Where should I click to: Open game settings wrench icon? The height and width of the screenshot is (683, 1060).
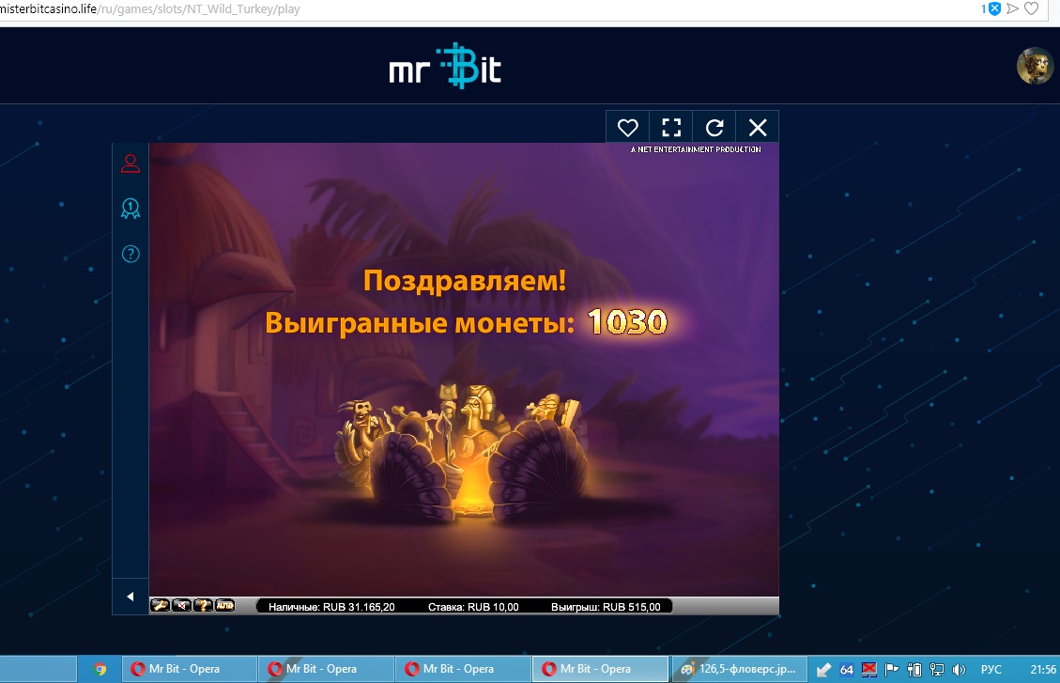pos(161,605)
